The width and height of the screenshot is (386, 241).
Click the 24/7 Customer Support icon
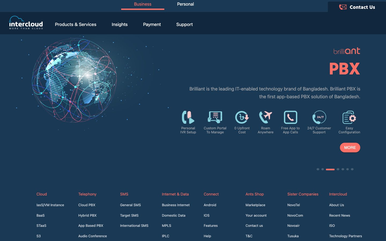(319, 117)
